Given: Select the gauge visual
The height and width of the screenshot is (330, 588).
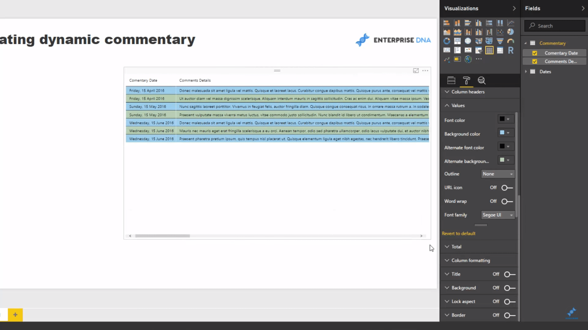Looking at the screenshot, I should point(511,41).
